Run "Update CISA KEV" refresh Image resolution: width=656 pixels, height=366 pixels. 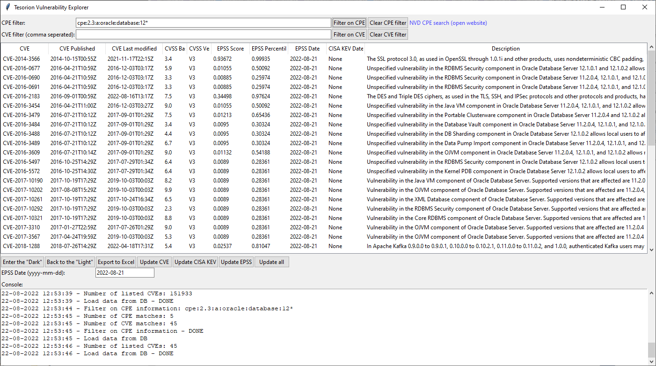pos(195,262)
